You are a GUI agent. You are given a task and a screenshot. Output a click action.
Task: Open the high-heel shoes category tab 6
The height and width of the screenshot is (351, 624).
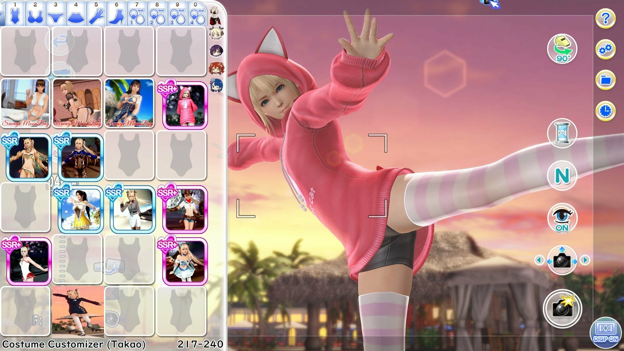(117, 14)
